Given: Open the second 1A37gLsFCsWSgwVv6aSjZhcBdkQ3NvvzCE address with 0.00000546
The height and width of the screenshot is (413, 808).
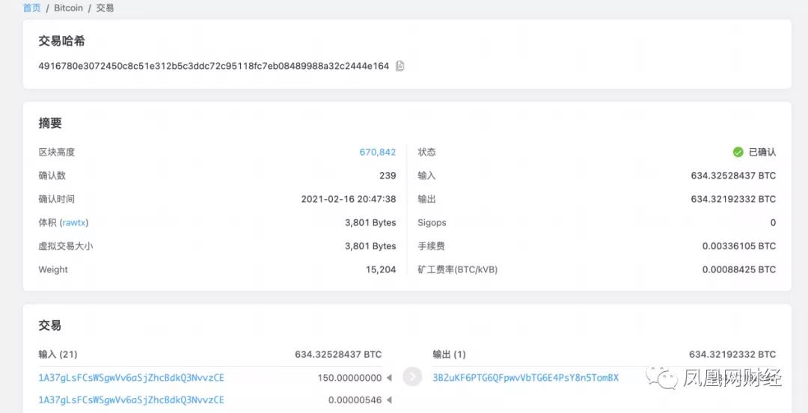Looking at the screenshot, I should [132, 400].
